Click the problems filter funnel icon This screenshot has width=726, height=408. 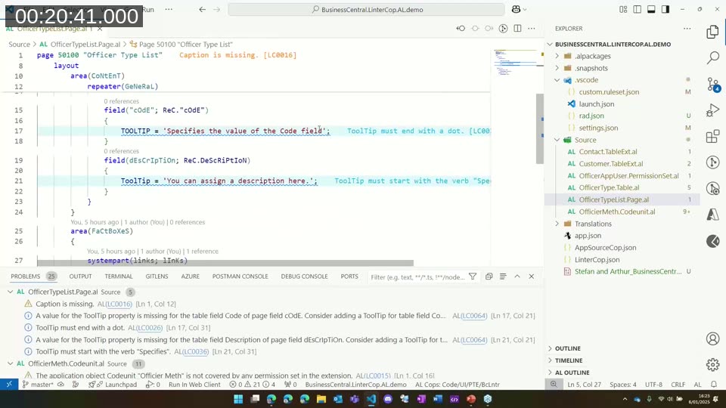[473, 277]
